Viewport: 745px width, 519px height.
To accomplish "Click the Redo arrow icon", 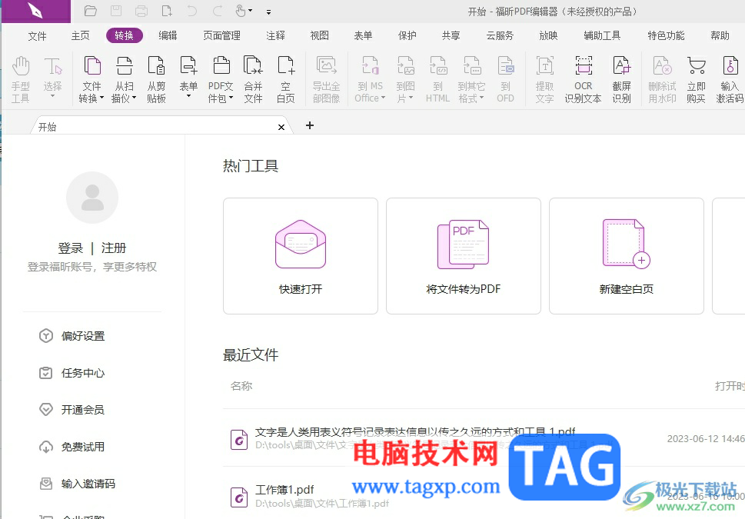I will point(218,11).
